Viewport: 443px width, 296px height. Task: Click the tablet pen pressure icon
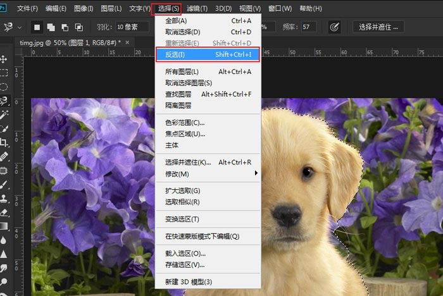(x=334, y=27)
